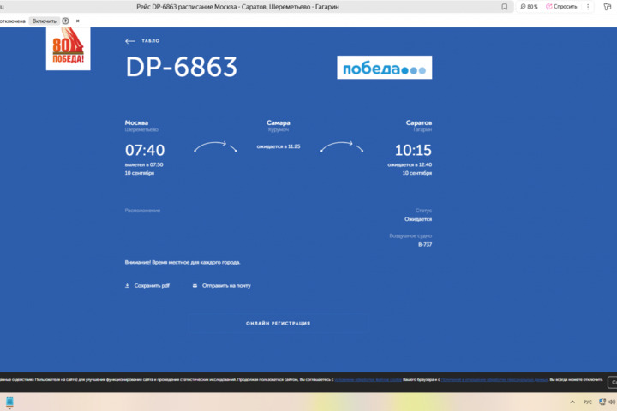Click the Победа airline logo
The image size is (617, 411).
click(384, 68)
